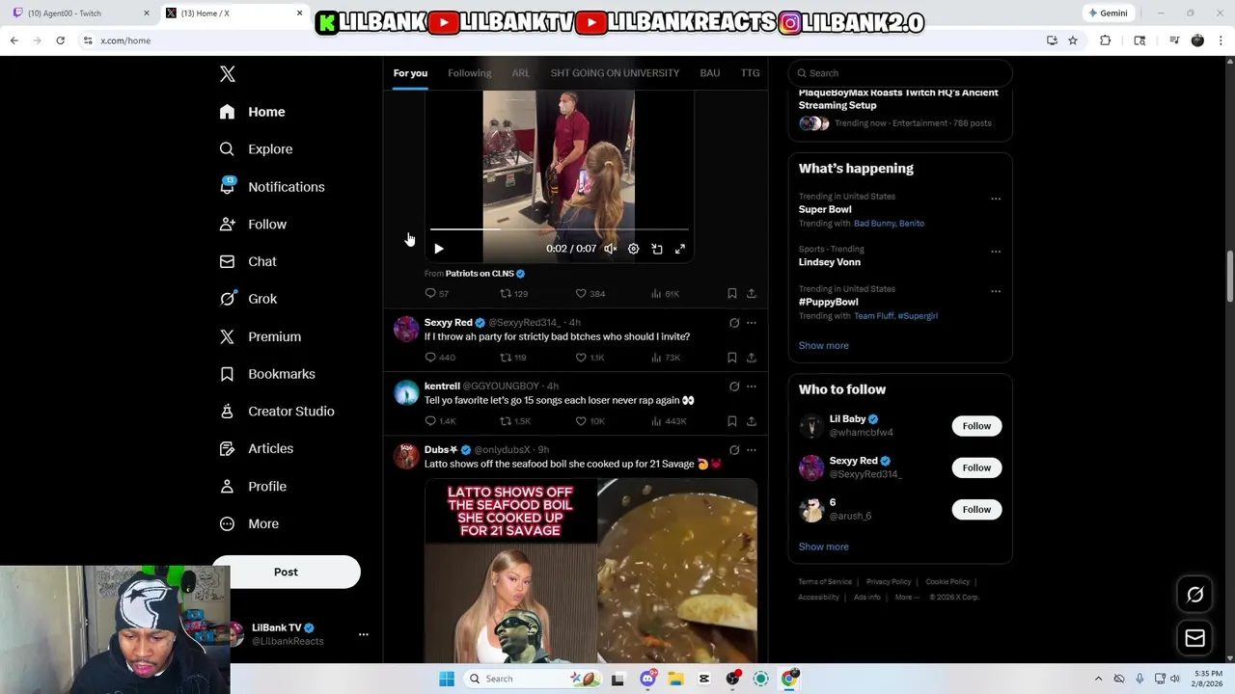
Task: Open Gemini button in Chrome
Action: [1107, 13]
